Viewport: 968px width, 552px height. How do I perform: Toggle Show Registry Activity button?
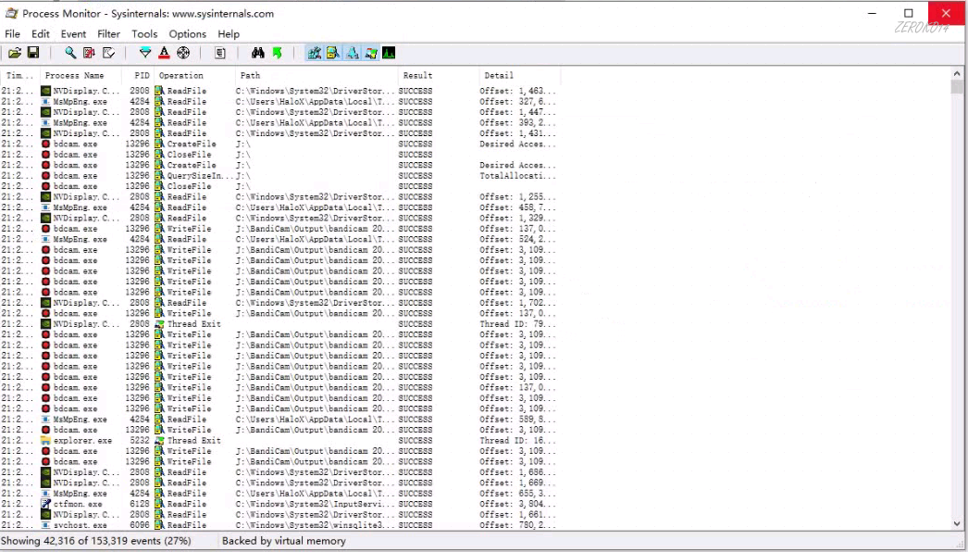point(315,53)
